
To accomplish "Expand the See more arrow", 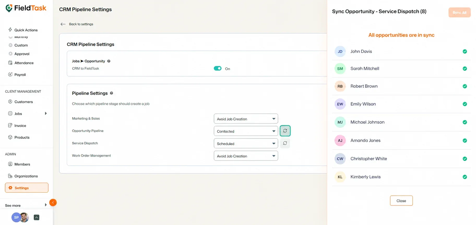I will pyautogui.click(x=46, y=205).
